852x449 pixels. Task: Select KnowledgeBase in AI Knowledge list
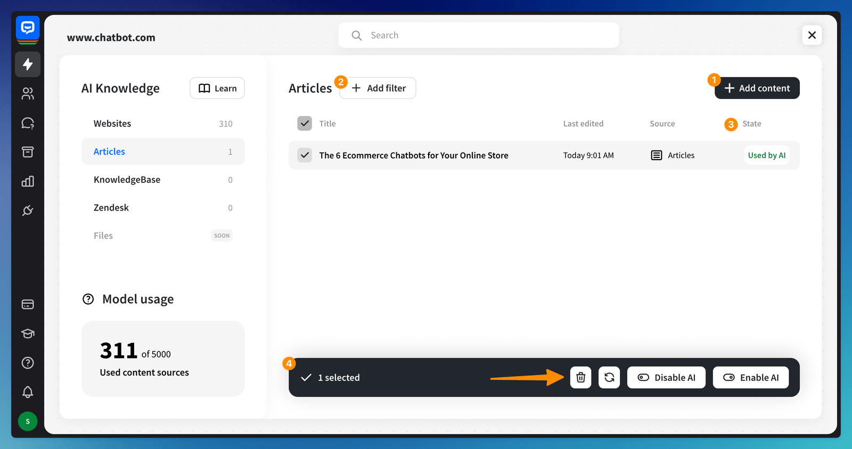(127, 180)
